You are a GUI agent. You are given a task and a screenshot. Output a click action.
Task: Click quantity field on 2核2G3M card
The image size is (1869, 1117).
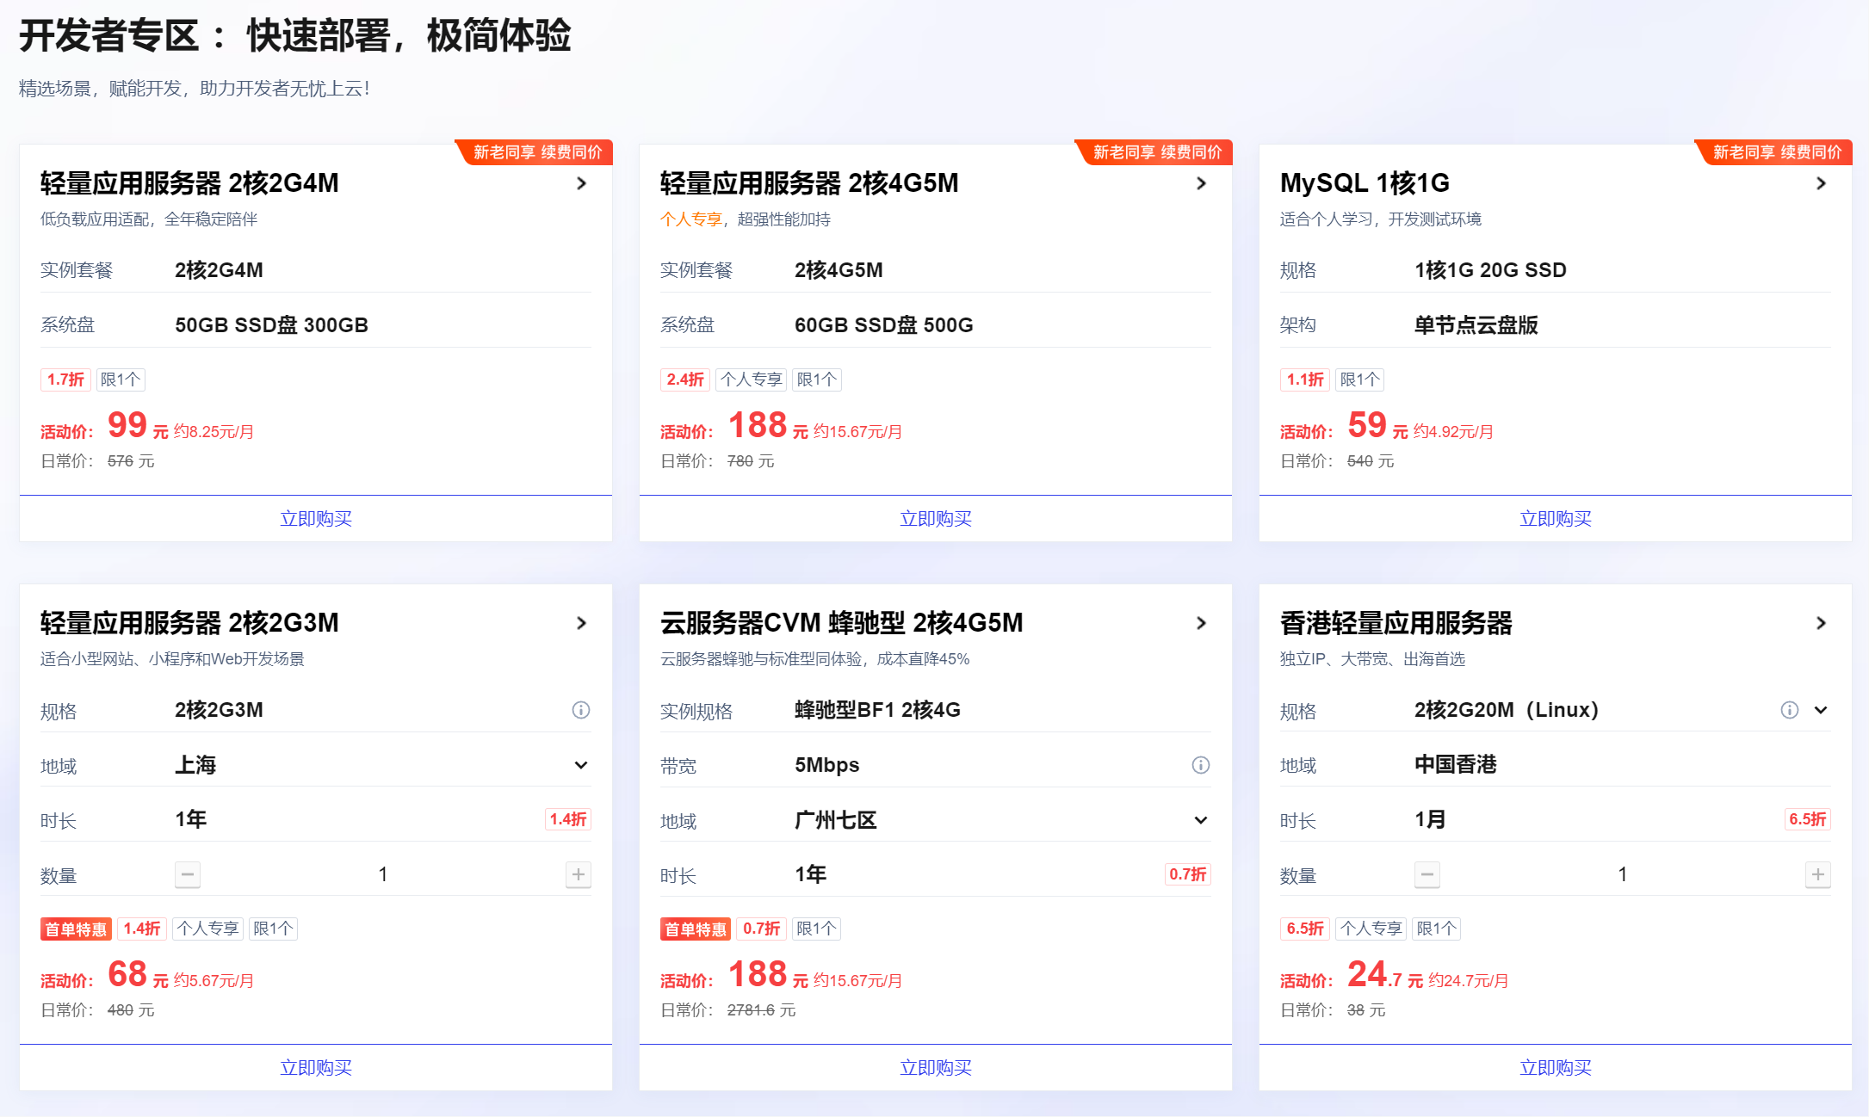tap(383, 875)
